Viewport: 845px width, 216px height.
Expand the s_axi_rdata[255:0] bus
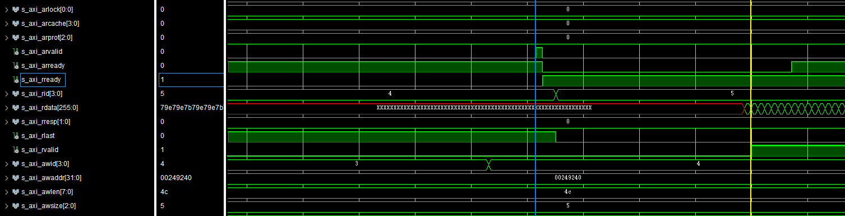tap(6, 108)
